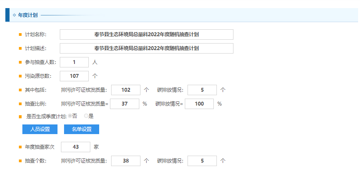Click the 污染源总数 field showing 107
The width and height of the screenshot is (360, 173).
[74, 76]
